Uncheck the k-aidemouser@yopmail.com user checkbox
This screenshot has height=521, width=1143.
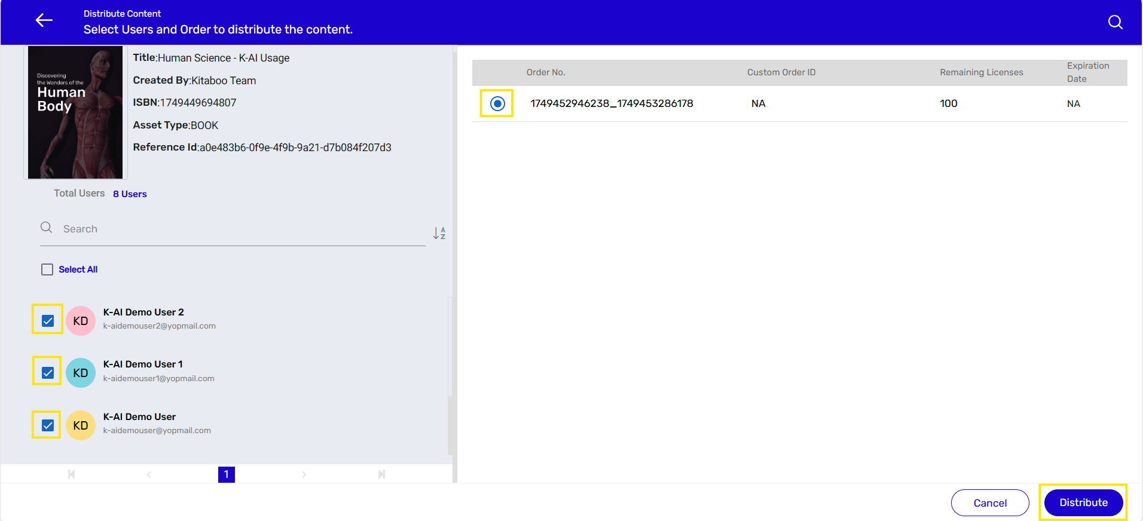pos(48,425)
